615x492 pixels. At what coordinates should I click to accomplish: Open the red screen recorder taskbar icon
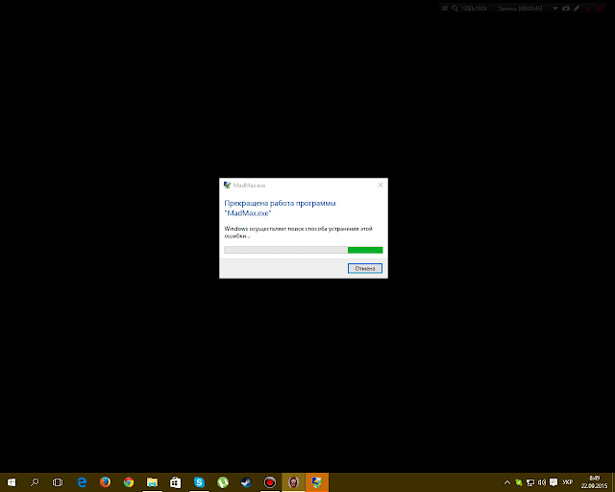point(270,482)
